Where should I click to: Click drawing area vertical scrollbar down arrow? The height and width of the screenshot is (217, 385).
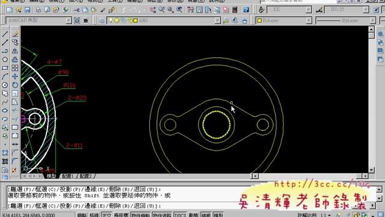coord(371,170)
